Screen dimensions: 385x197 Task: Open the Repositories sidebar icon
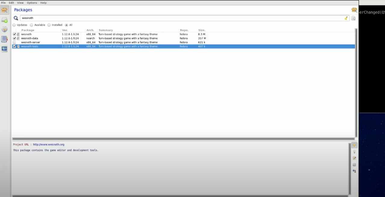click(x=5, y=29)
